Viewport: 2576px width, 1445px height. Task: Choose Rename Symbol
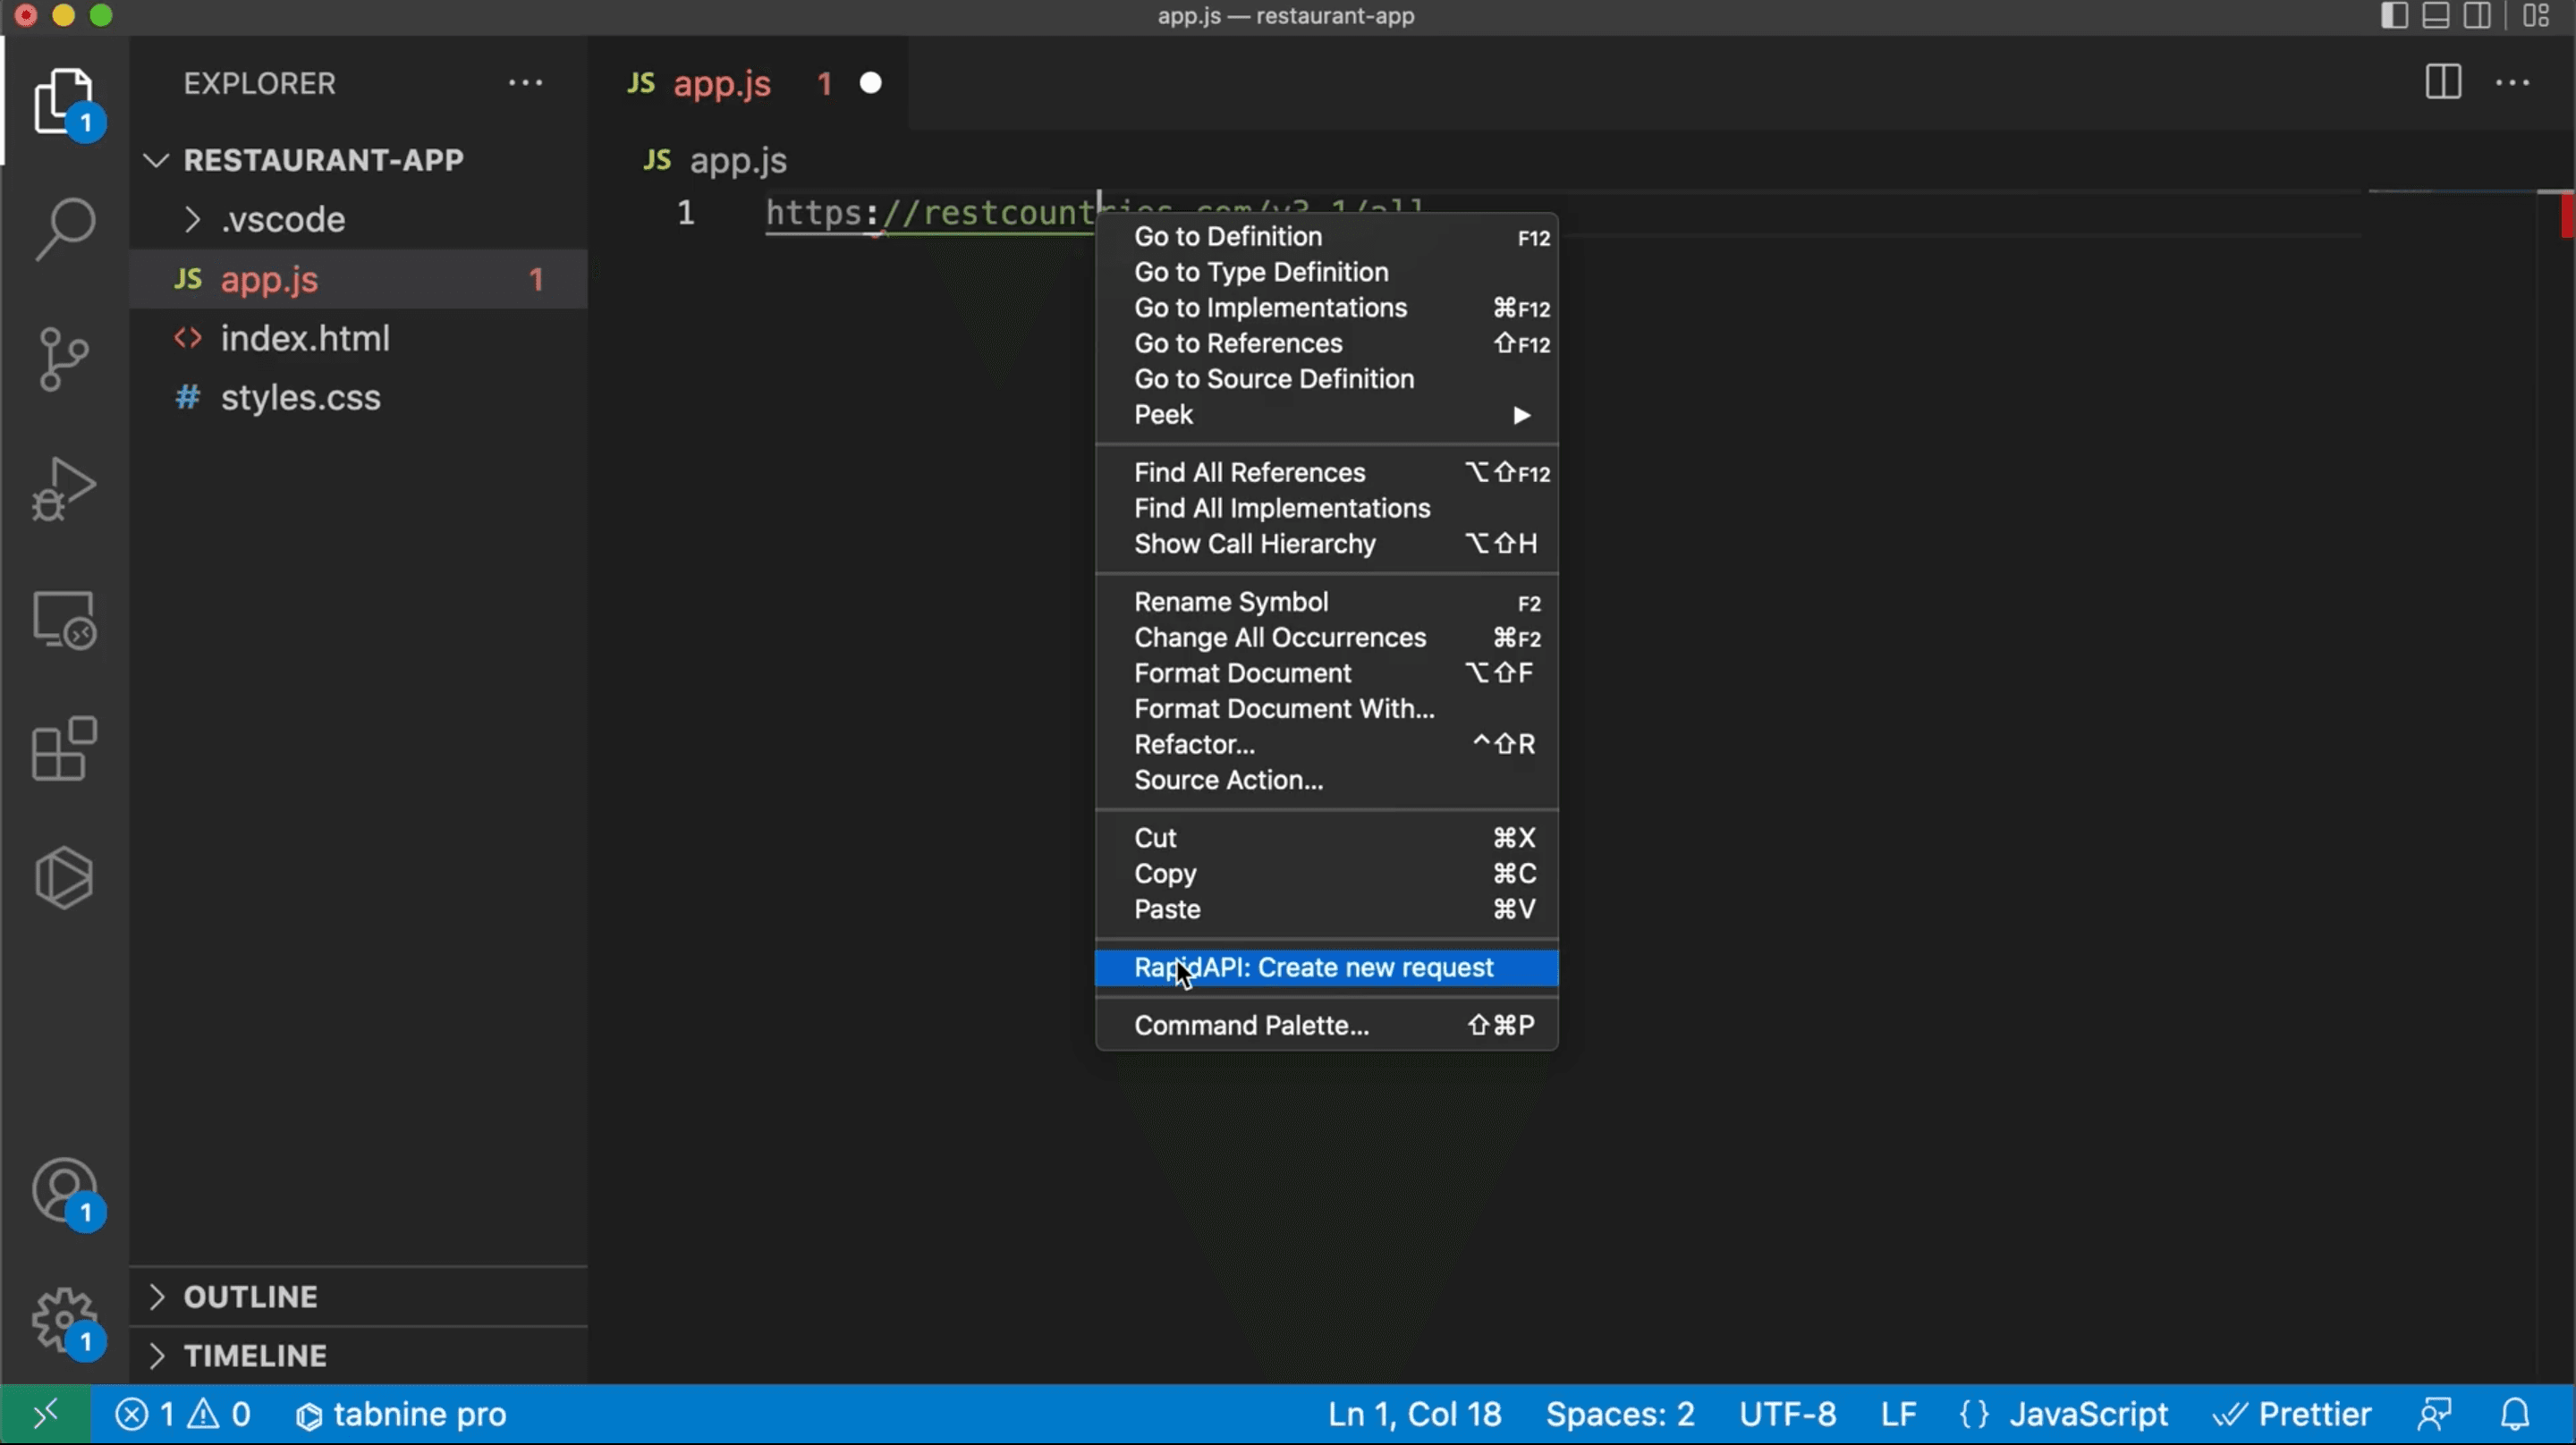(x=1327, y=602)
